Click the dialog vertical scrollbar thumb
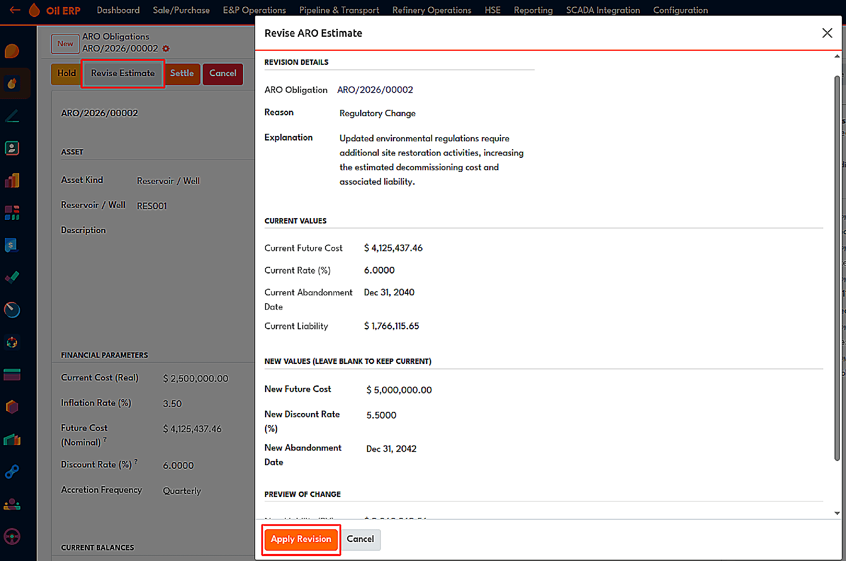The width and height of the screenshot is (846, 561). click(837, 268)
